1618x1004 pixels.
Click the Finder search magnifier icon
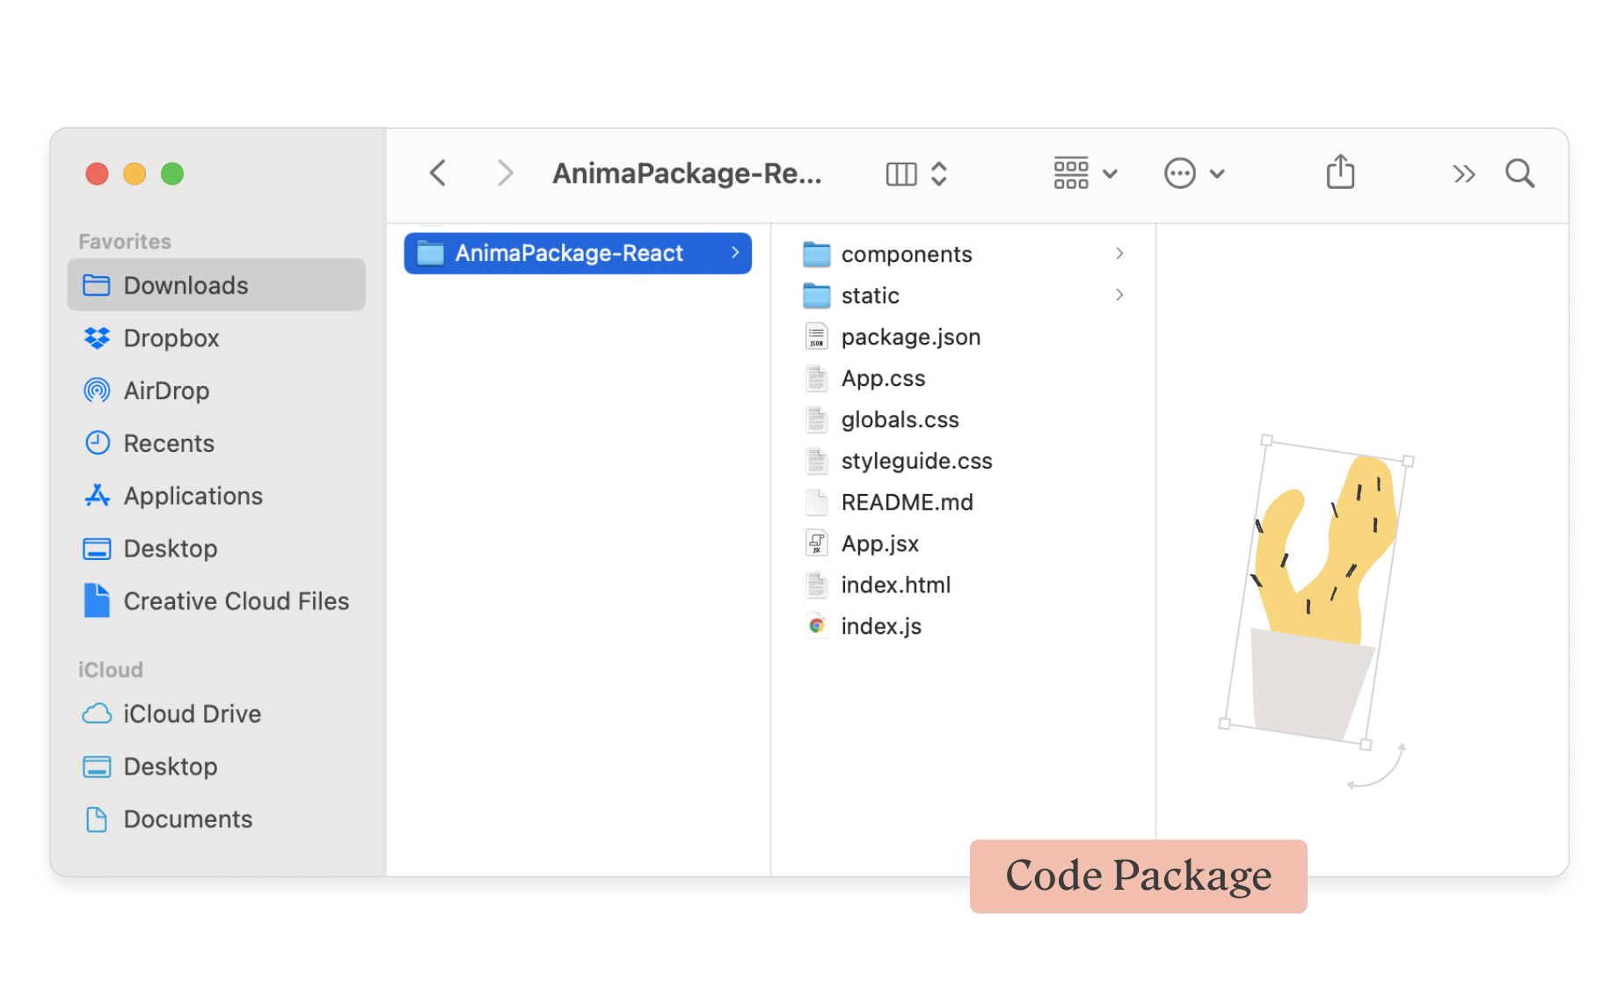(x=1520, y=173)
